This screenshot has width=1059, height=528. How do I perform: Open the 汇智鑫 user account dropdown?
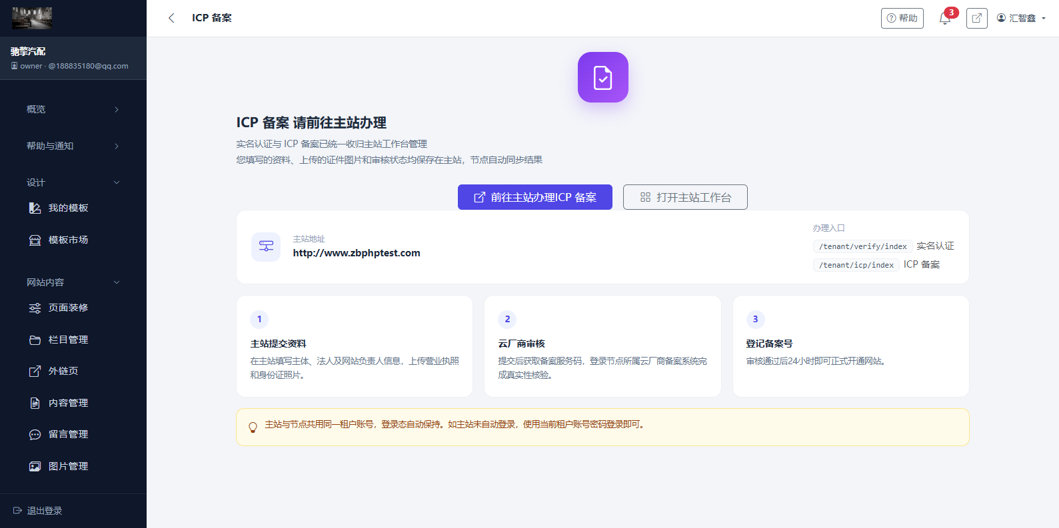click(x=1021, y=18)
